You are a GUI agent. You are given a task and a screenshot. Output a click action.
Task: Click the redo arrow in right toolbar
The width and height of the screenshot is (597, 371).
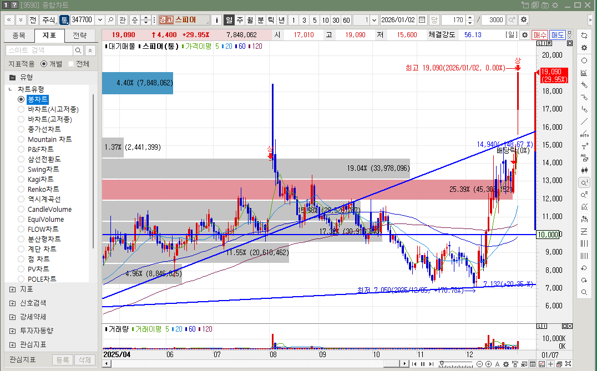tap(584, 280)
